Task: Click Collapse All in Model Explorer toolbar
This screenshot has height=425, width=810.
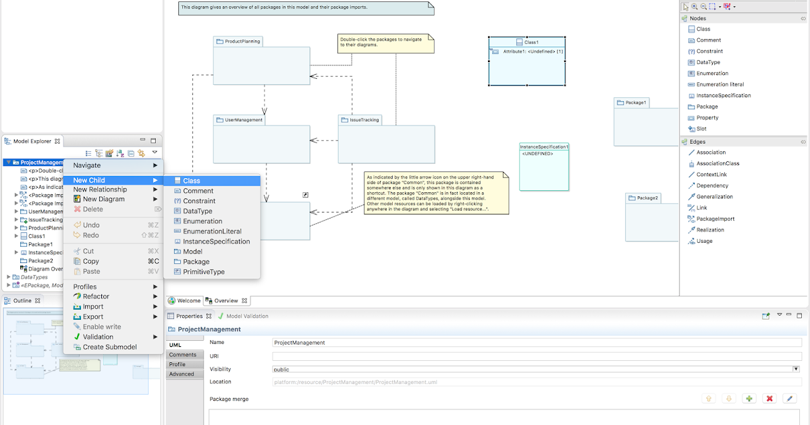Action: point(130,153)
